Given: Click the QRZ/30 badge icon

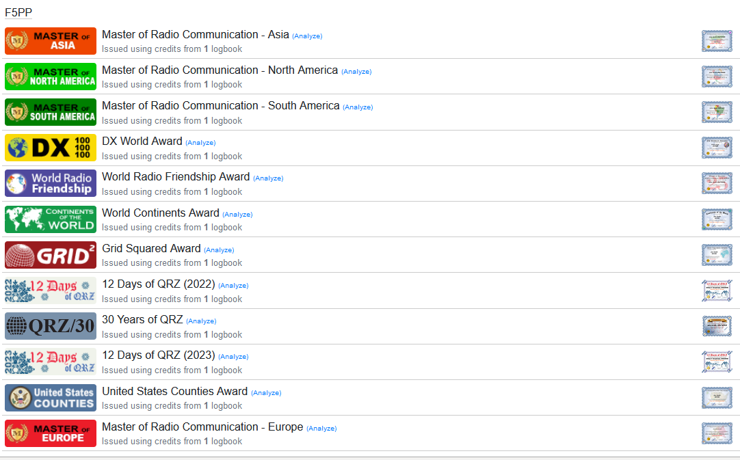Looking at the screenshot, I should (x=51, y=326).
